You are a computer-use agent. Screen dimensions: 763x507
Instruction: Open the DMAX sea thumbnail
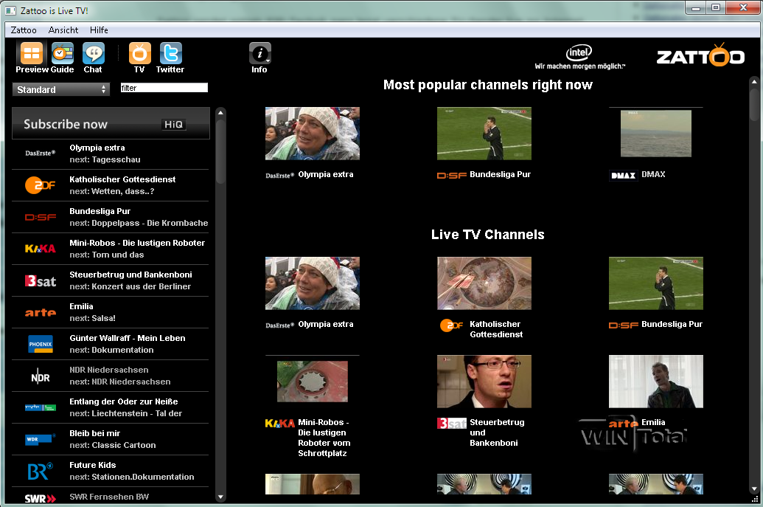(656, 134)
